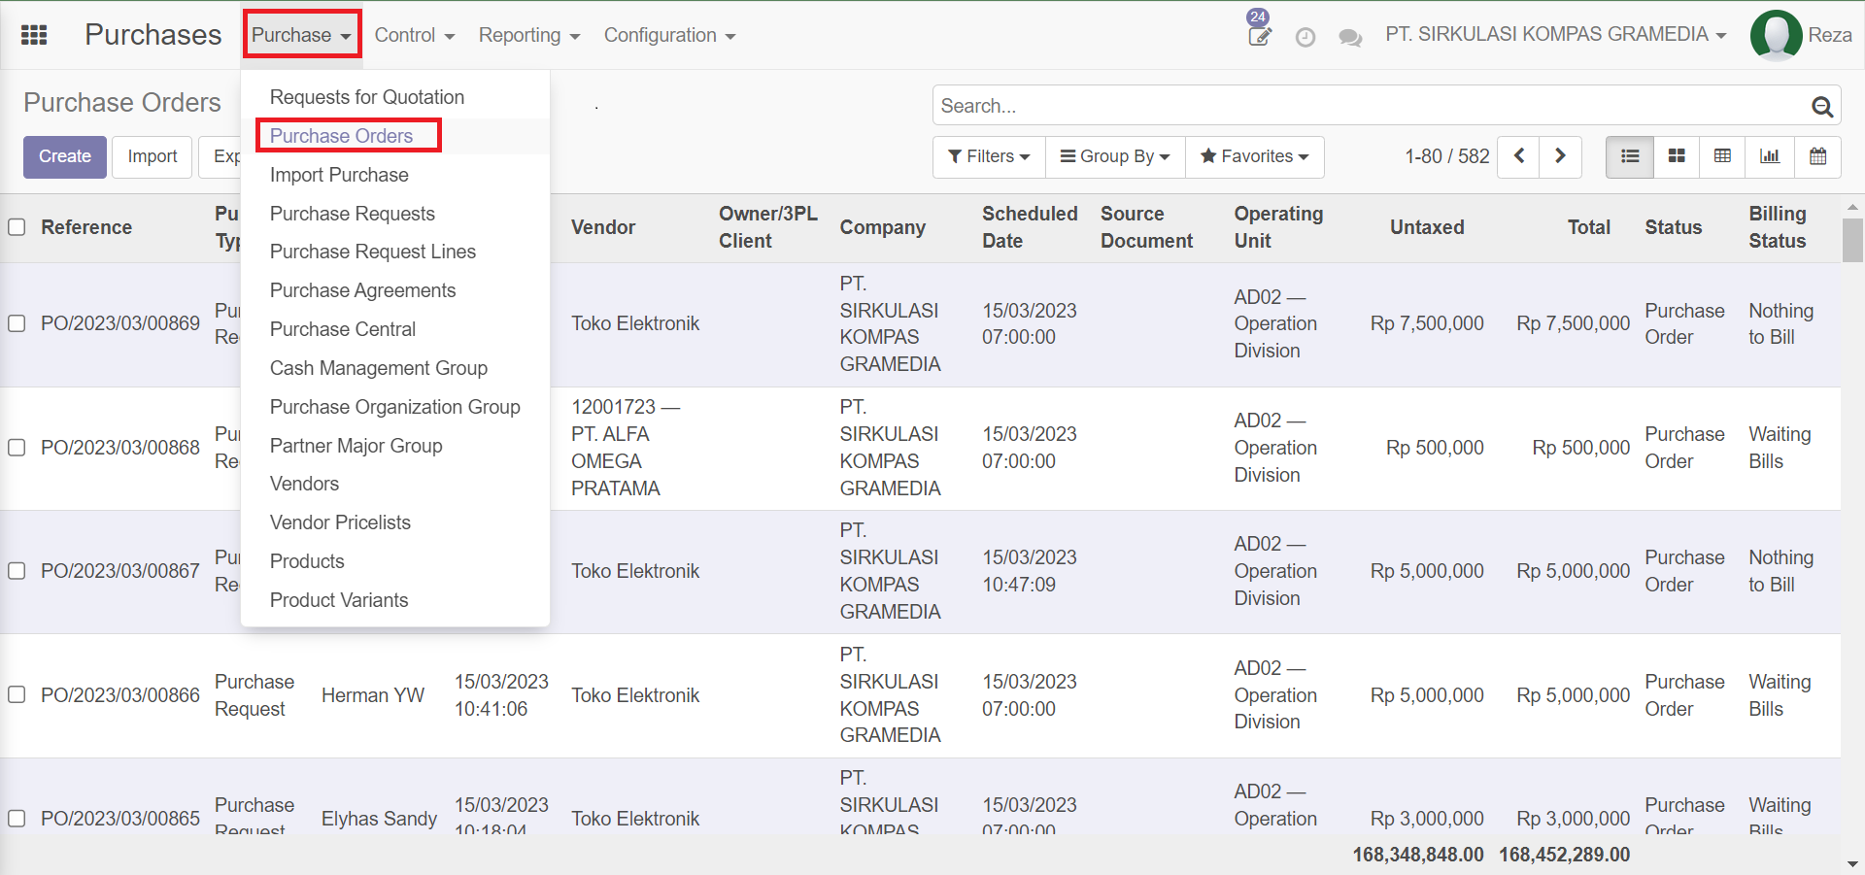The width and height of the screenshot is (1865, 875).
Task: Click the scrollbar down arrow
Action: [x=1852, y=863]
